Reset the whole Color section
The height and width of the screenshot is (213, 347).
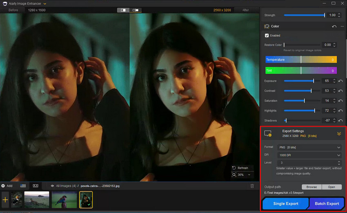click(x=334, y=26)
